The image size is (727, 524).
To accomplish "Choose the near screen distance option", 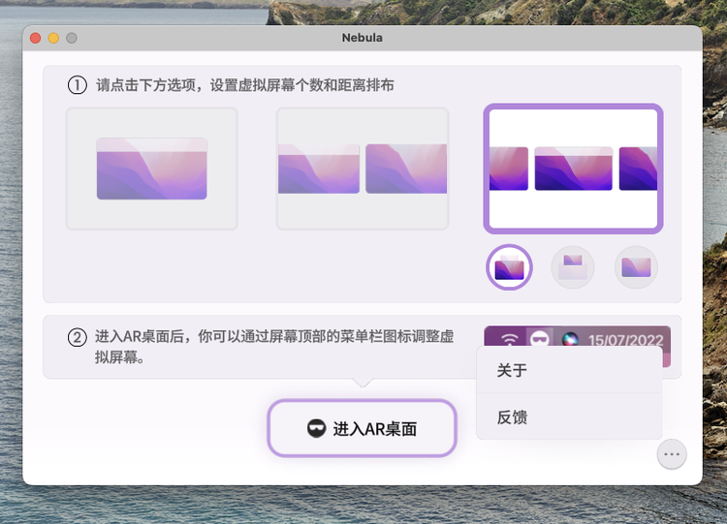I will point(509,267).
